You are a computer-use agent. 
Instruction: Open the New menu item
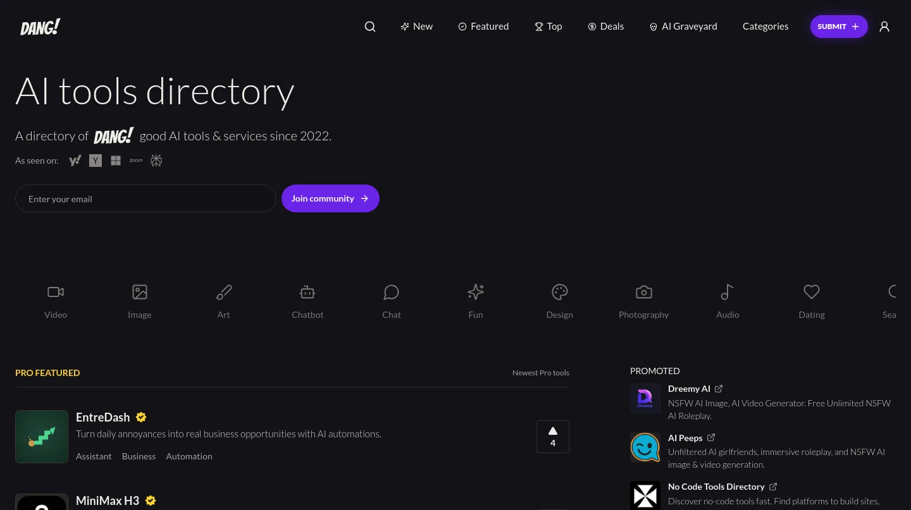pyautogui.click(x=417, y=27)
